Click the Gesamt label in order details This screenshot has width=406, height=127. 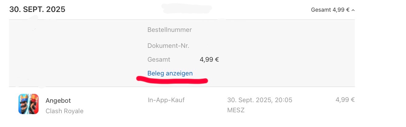coord(159,60)
